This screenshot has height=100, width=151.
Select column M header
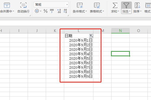pos(102,31)
